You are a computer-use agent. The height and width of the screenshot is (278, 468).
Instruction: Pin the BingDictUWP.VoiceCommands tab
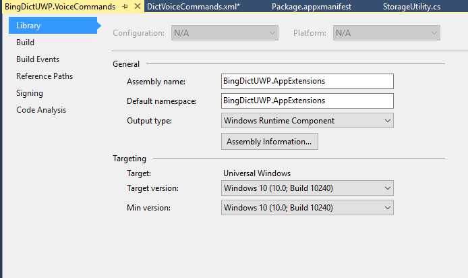point(125,6)
